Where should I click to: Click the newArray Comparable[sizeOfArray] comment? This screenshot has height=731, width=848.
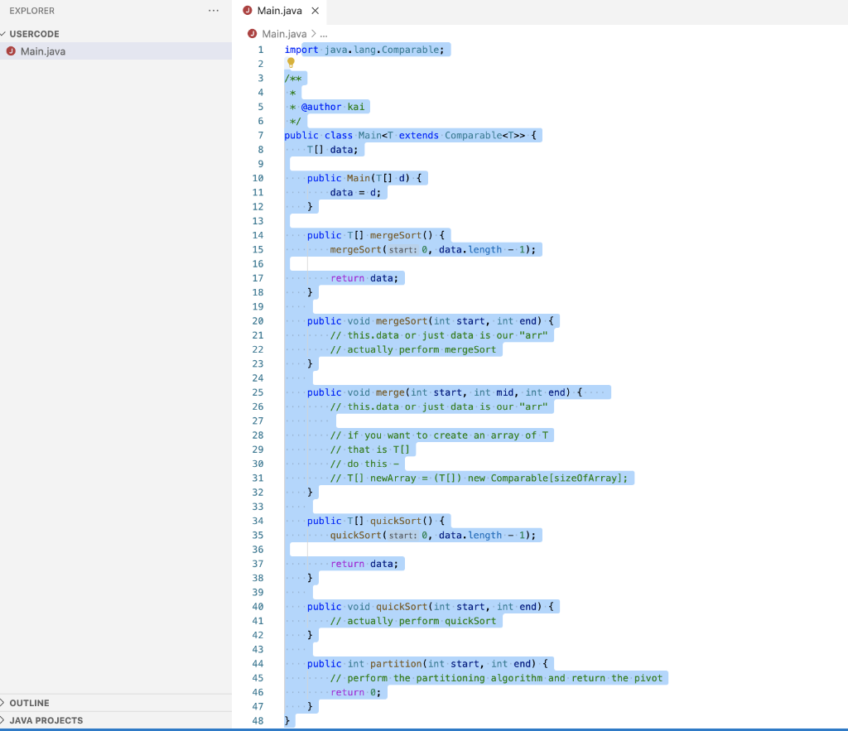tap(479, 478)
